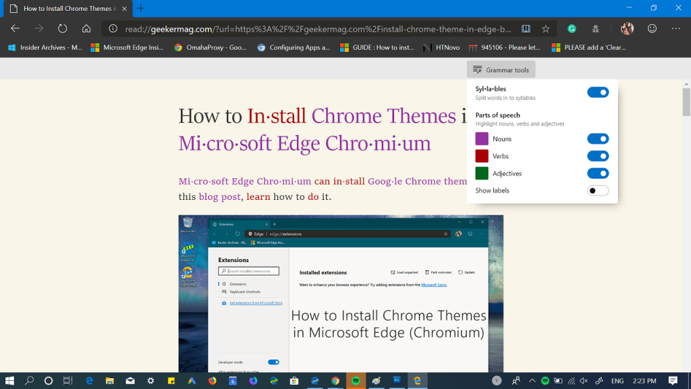This screenshot has height=389, width=691.
Task: Open Photoshop from taskbar
Action: pyautogui.click(x=397, y=381)
